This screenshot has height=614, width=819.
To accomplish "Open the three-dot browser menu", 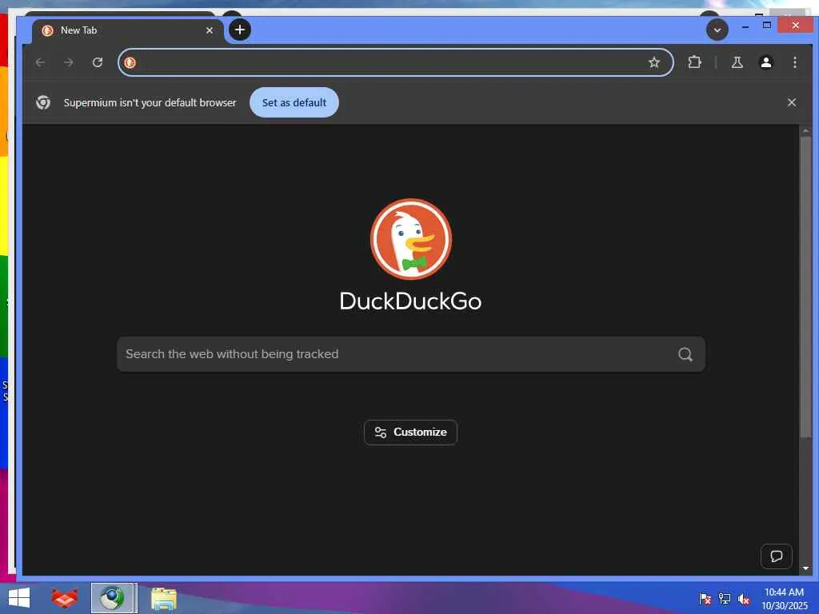I will 794,62.
